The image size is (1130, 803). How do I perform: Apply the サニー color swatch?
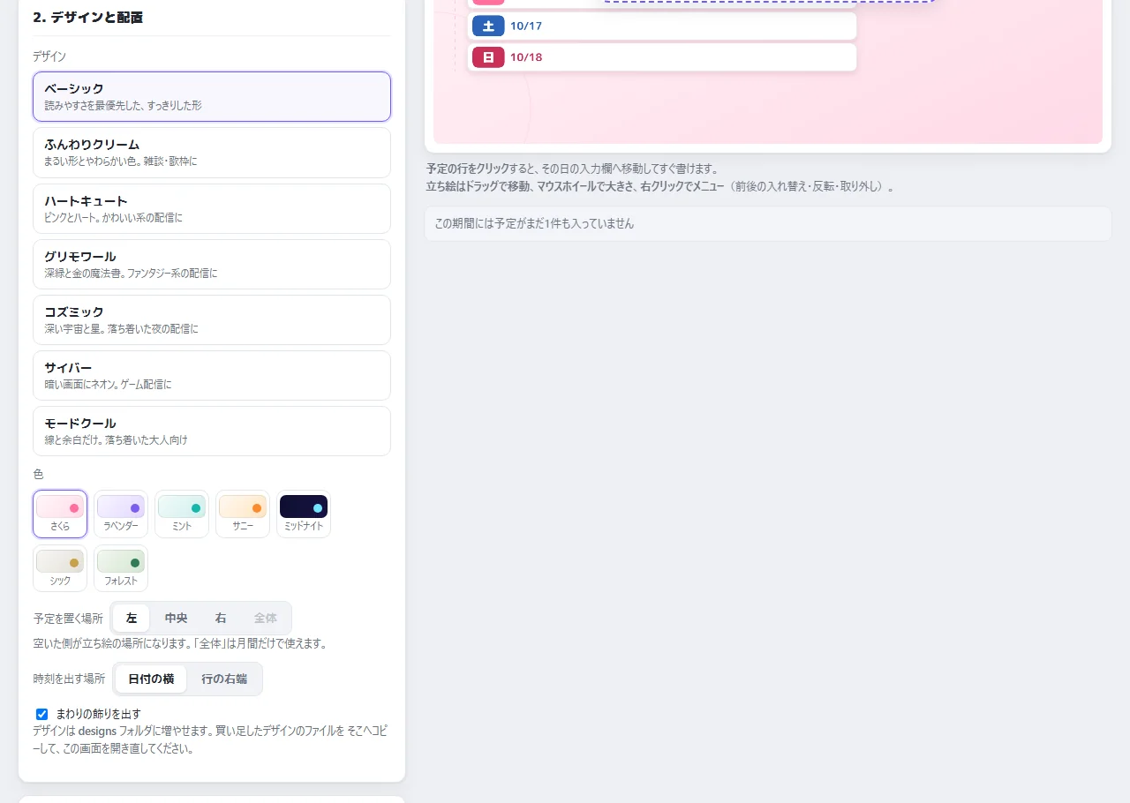point(243,514)
